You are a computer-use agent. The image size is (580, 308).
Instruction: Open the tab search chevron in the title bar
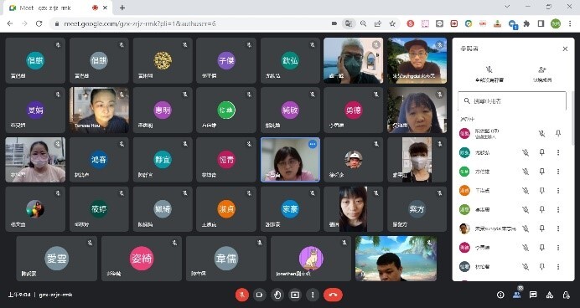pos(507,7)
